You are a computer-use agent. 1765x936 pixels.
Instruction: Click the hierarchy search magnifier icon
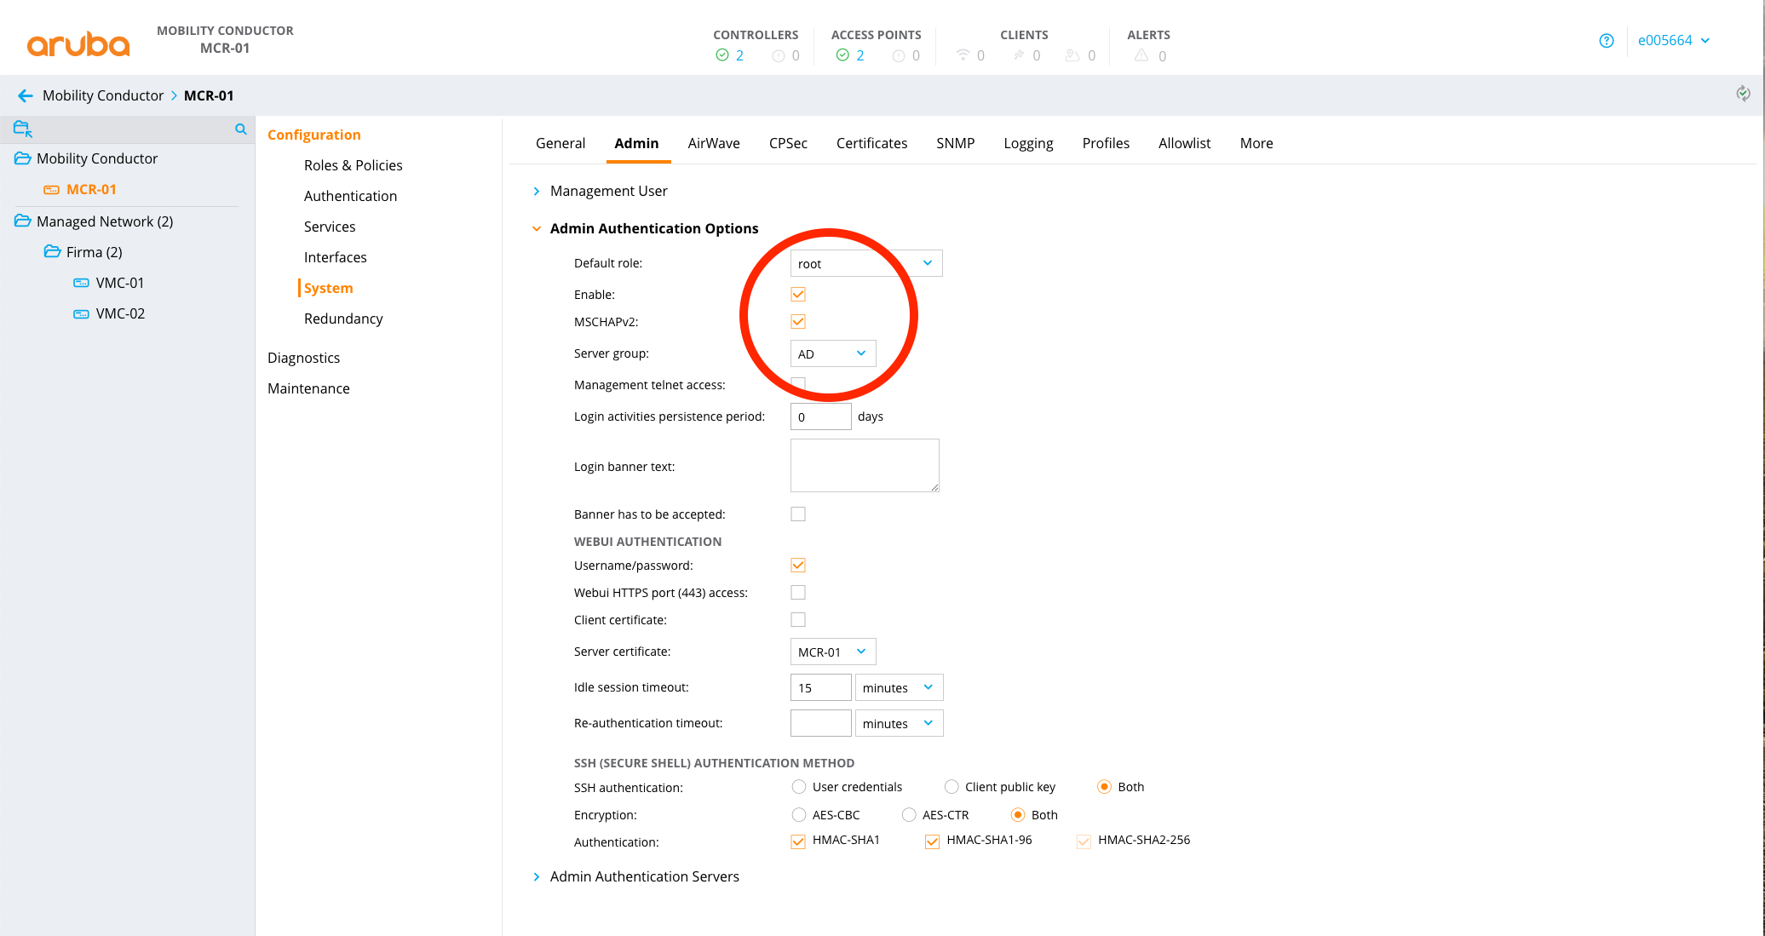coord(241,129)
